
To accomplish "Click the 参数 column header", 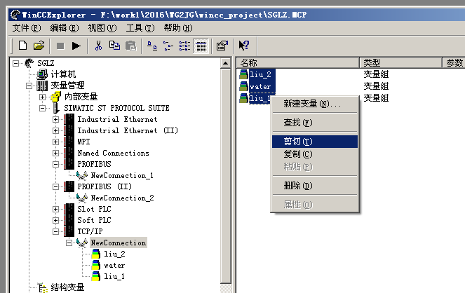I will pyautogui.click(x=454, y=63).
